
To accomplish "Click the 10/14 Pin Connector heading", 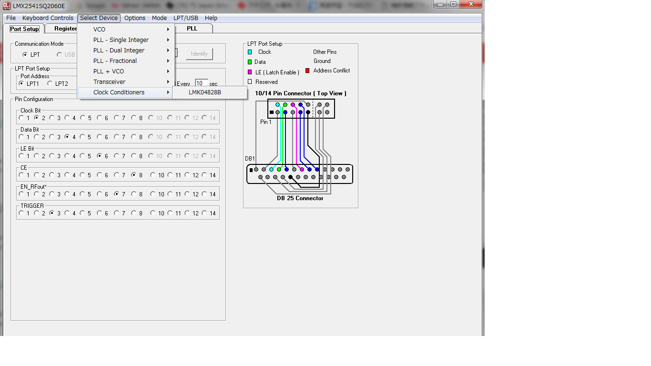I will (301, 93).
